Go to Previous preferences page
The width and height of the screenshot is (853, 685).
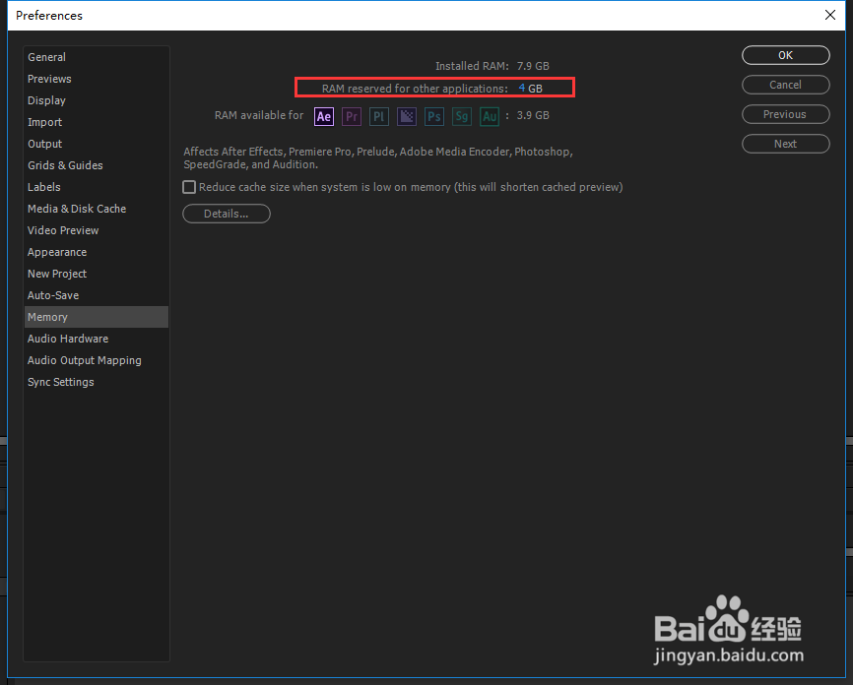pos(786,114)
